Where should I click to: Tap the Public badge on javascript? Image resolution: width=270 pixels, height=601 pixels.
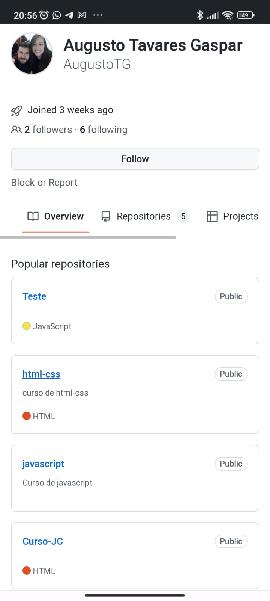tap(231, 464)
